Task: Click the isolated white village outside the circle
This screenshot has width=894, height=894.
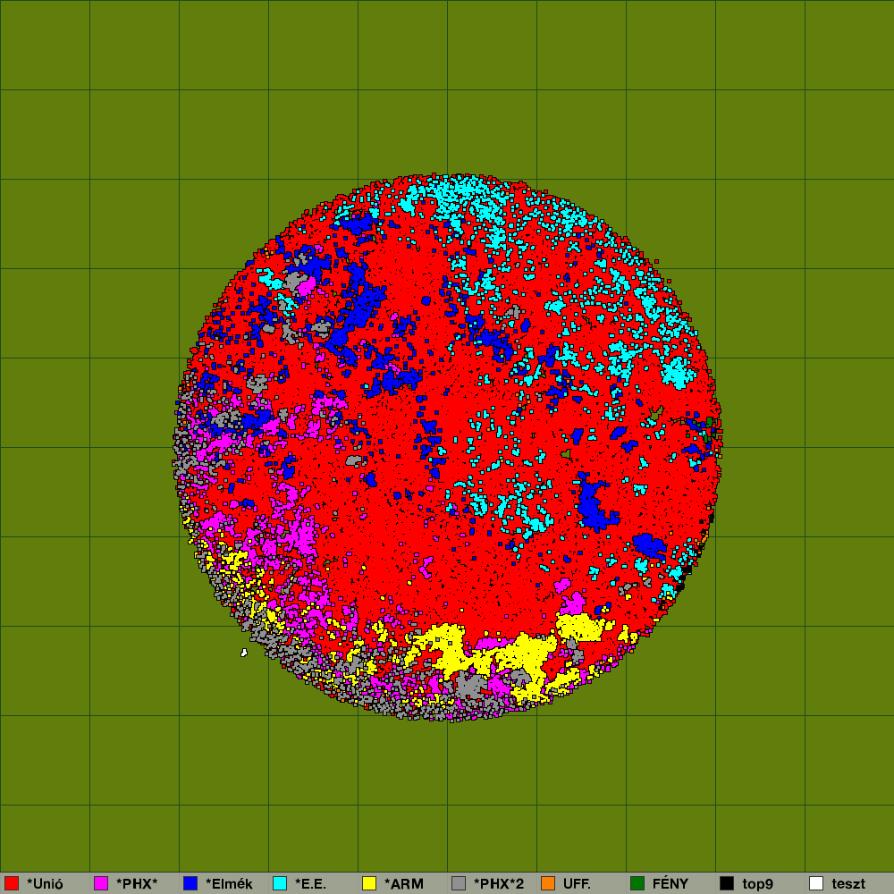Action: 244,653
